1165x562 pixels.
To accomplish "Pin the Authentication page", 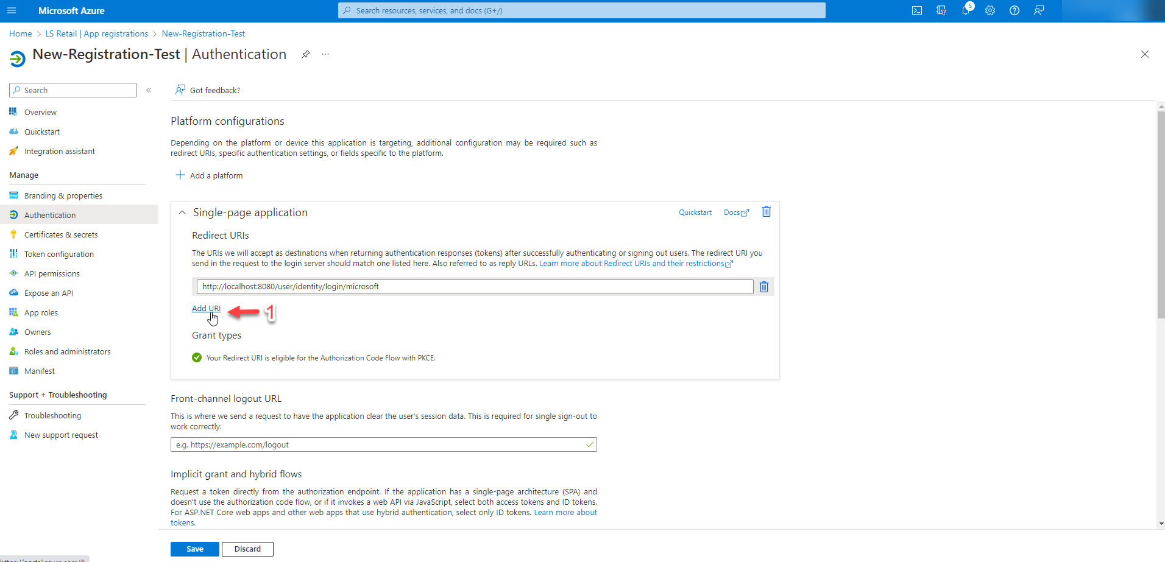I will tap(306, 54).
